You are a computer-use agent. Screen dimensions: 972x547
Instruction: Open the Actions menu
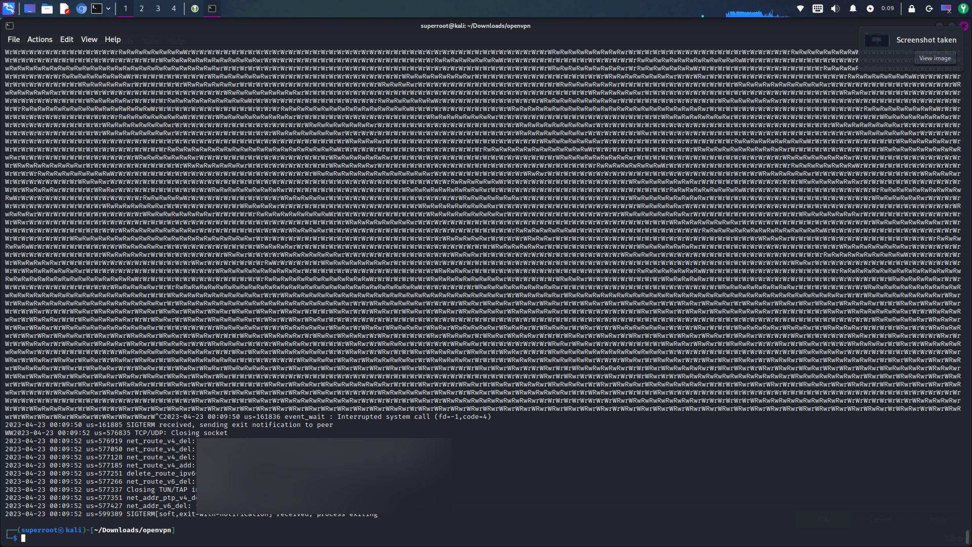pyautogui.click(x=39, y=40)
